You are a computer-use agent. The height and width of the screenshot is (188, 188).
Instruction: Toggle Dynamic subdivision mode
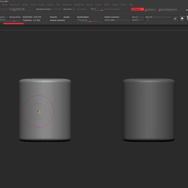point(53,17)
